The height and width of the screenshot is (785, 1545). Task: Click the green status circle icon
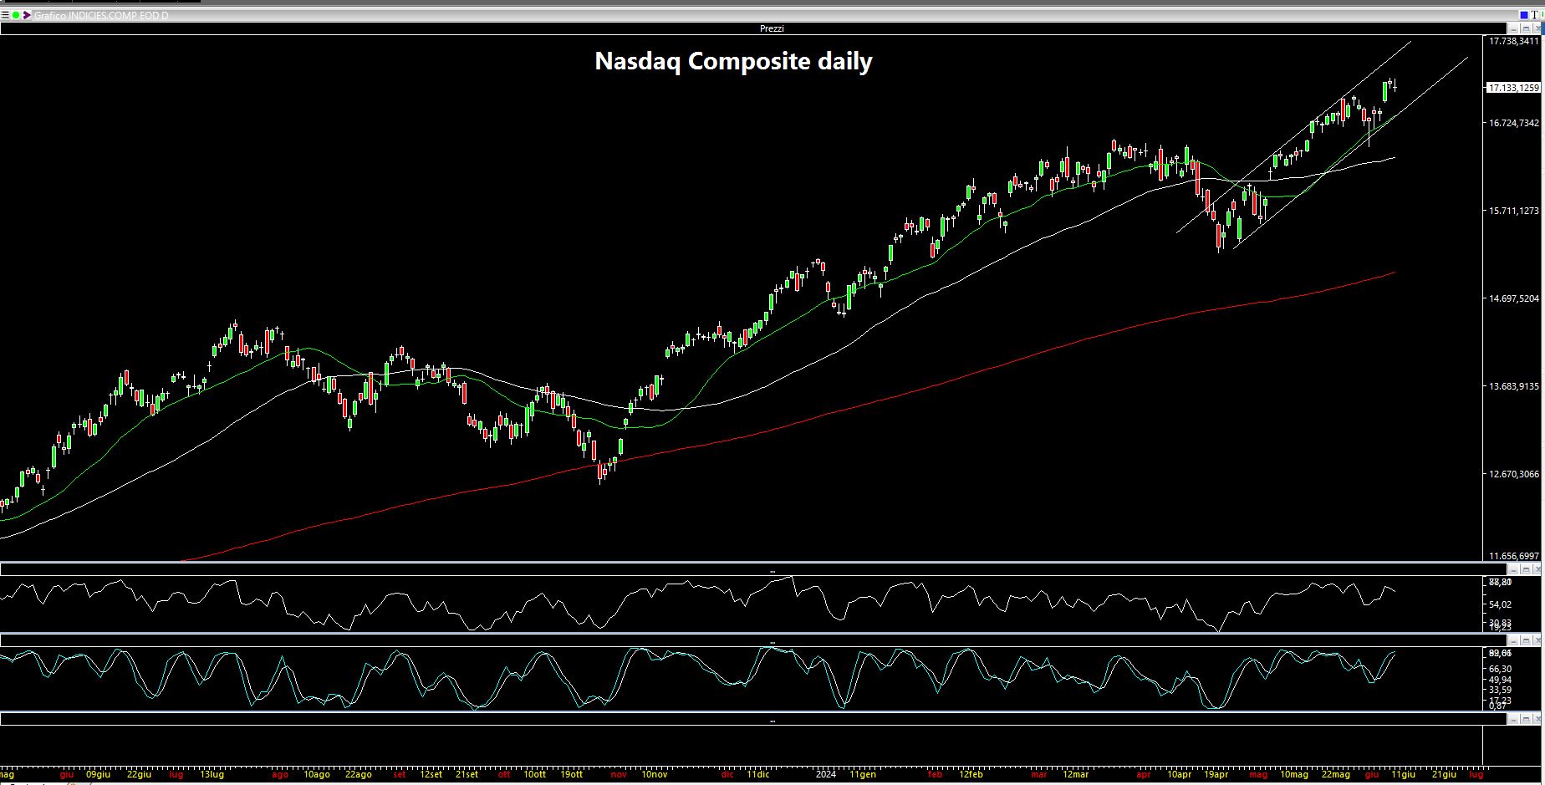coord(16,15)
